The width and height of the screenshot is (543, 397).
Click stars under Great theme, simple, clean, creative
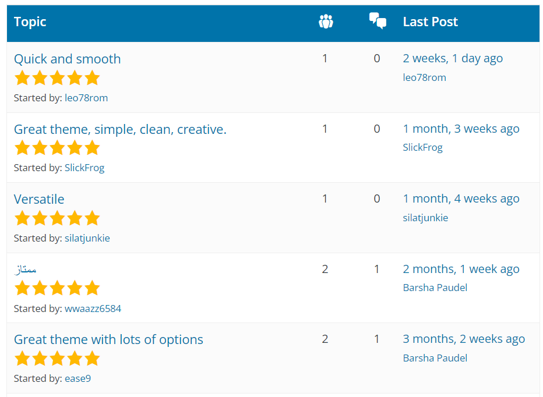tap(57, 148)
